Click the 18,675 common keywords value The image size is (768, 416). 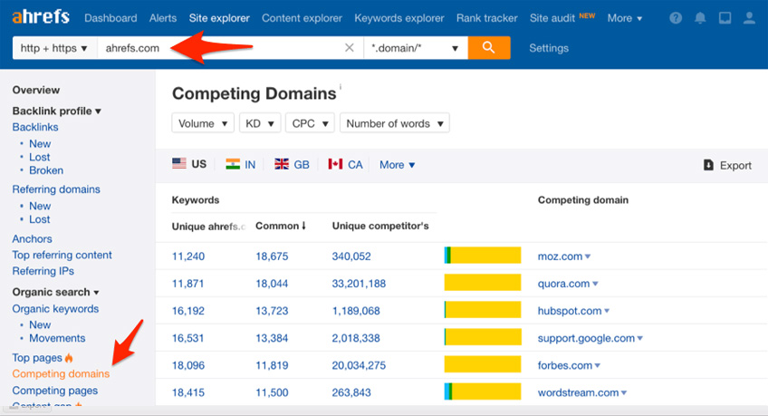[272, 256]
